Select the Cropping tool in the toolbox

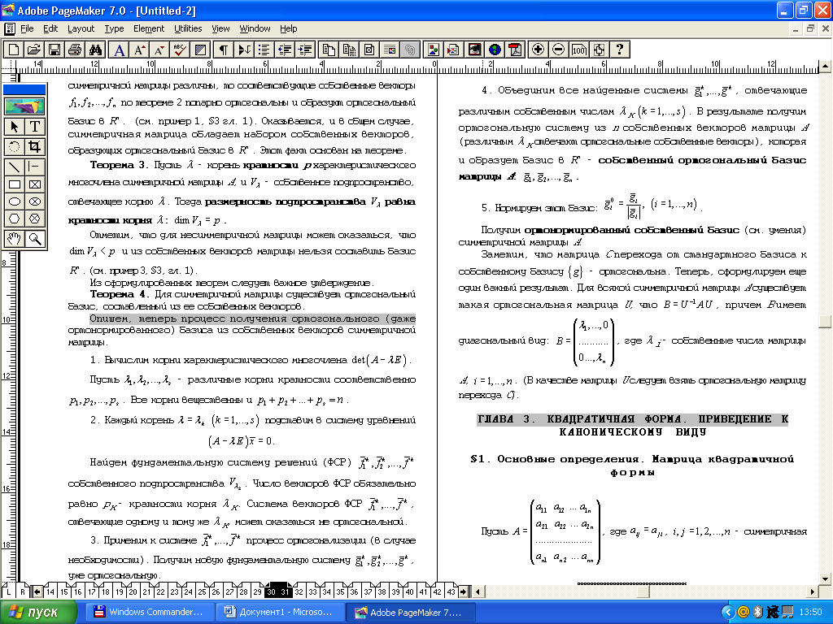pyautogui.click(x=34, y=146)
